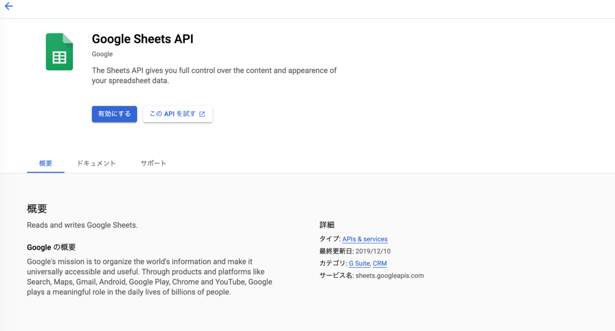This screenshot has width=615, height=331.
Task: Follow the APIs & services link
Action: coord(365,239)
